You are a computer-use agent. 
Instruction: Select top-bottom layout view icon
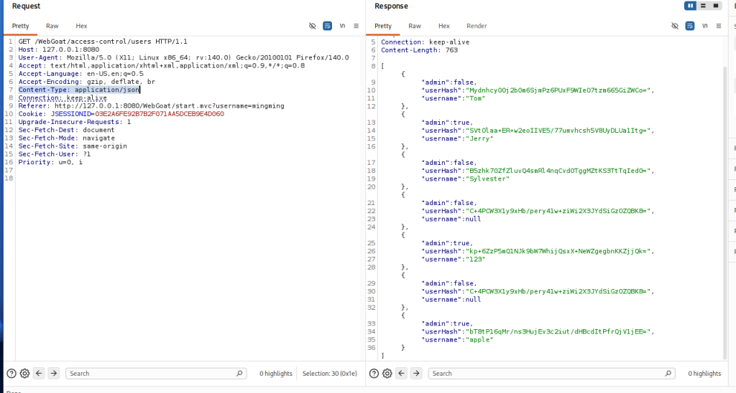click(x=703, y=6)
